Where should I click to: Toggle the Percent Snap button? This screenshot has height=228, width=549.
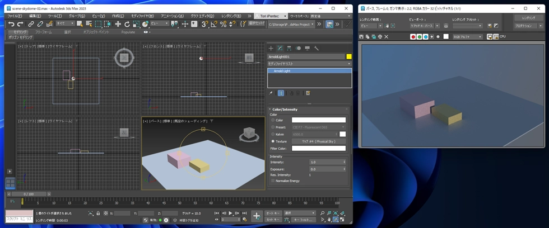point(223,24)
